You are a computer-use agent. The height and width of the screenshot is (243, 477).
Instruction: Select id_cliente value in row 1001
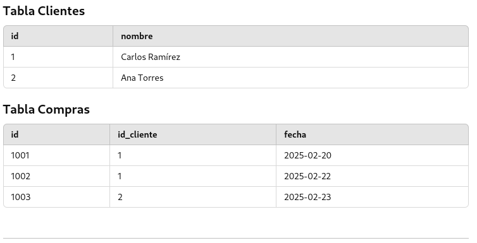[x=193, y=155]
